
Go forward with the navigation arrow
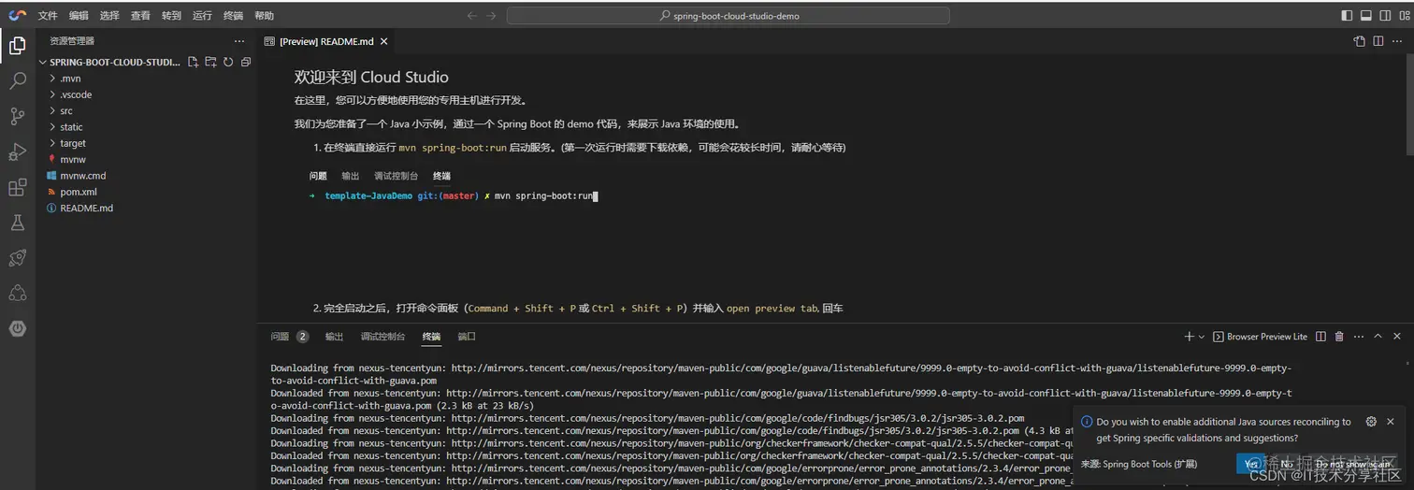tap(491, 16)
